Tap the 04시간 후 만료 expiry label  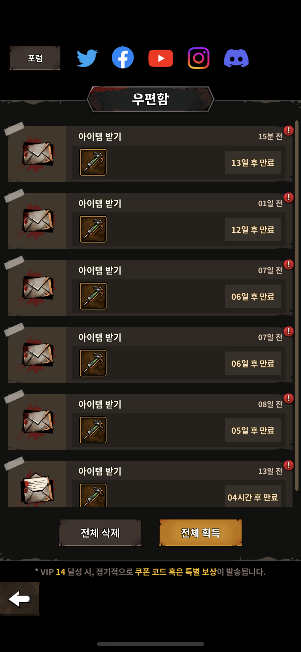coord(253,497)
